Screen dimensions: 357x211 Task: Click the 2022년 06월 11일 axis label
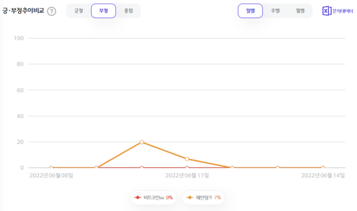coord(187,176)
